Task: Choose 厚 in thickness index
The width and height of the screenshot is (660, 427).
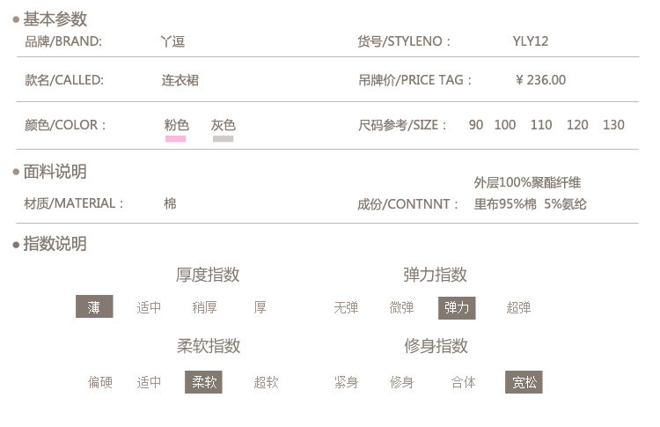Action: pyautogui.click(x=260, y=307)
